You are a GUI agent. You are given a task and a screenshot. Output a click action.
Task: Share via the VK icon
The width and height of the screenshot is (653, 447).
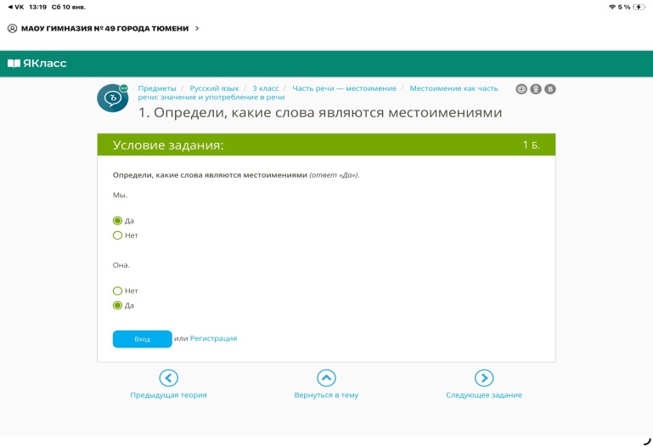550,89
